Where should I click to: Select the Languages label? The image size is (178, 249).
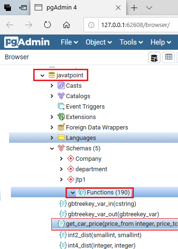pos(81,138)
